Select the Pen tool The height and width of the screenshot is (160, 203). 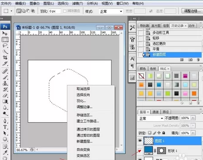tap(5, 121)
